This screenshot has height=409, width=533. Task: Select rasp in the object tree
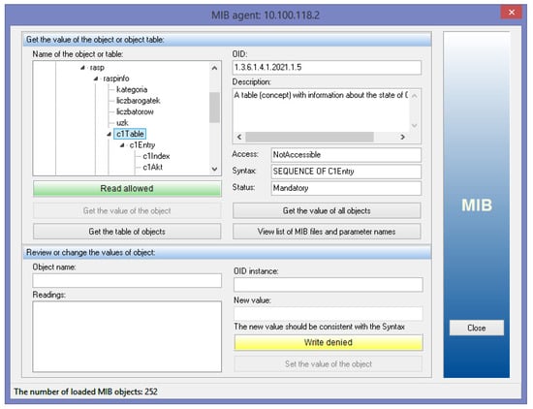point(97,68)
